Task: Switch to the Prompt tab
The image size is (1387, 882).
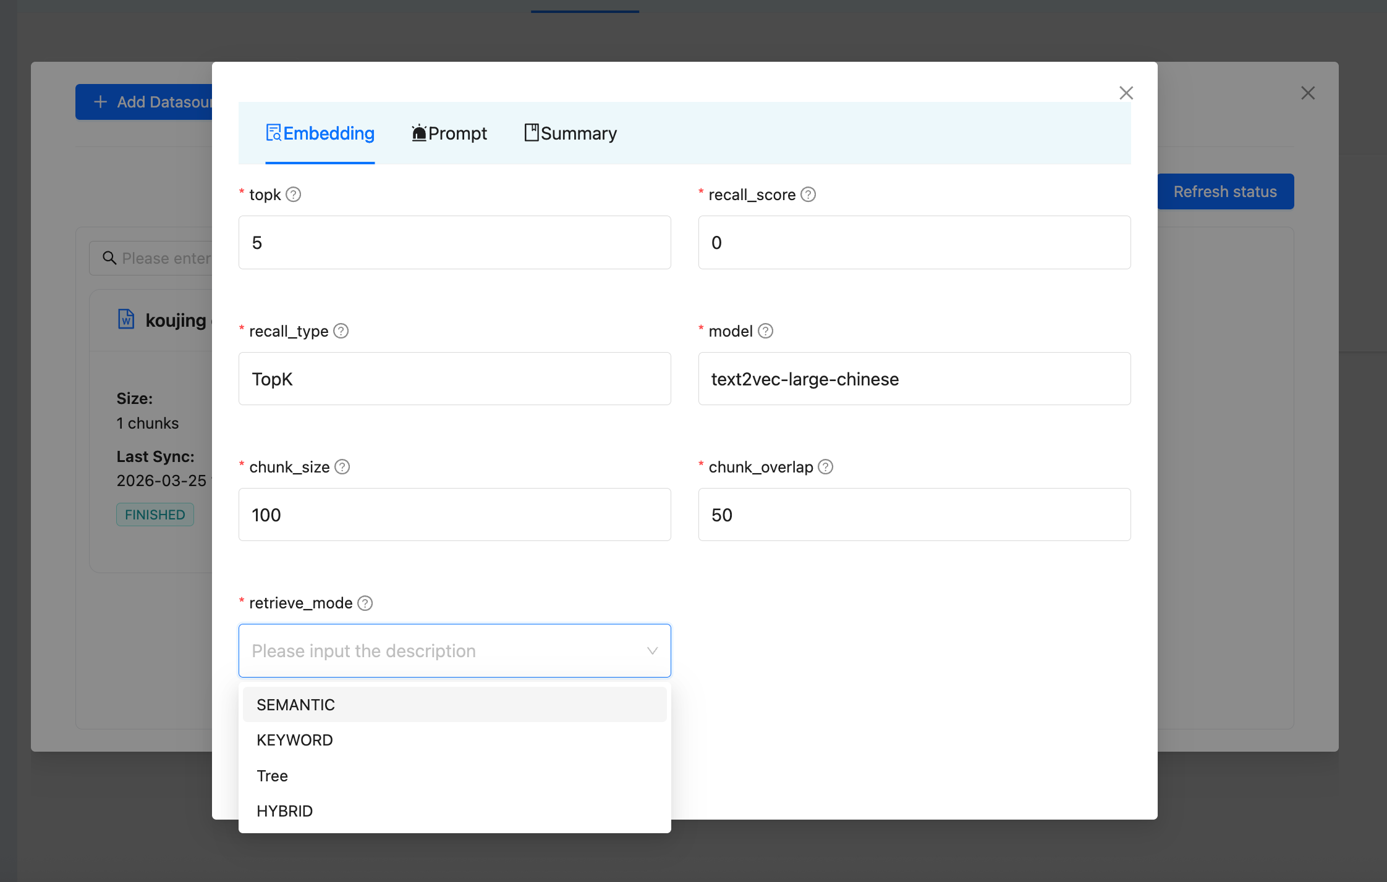Action: (449, 133)
